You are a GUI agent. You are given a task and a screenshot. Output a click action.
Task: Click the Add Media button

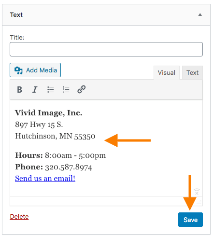[35, 70]
